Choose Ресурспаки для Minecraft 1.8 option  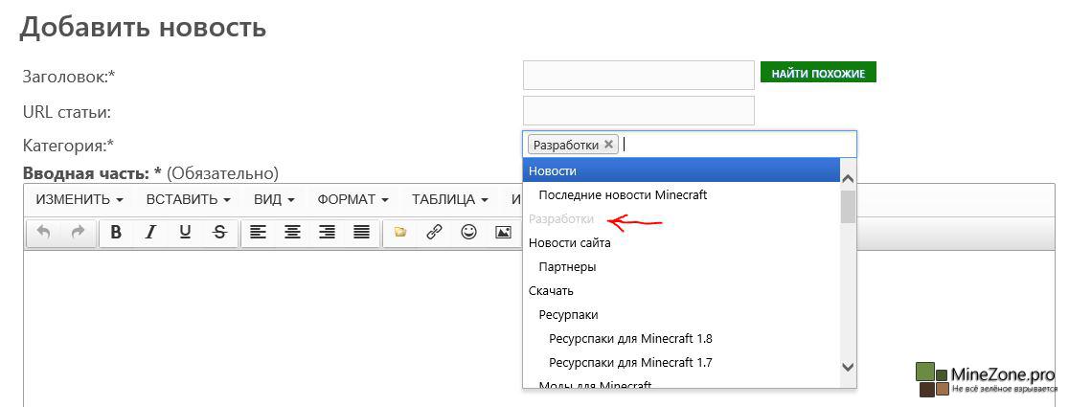point(630,338)
